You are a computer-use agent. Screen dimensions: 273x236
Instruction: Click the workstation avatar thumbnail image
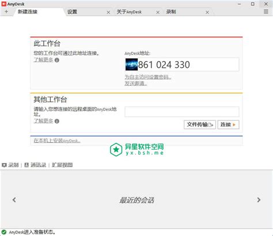pos(131,64)
